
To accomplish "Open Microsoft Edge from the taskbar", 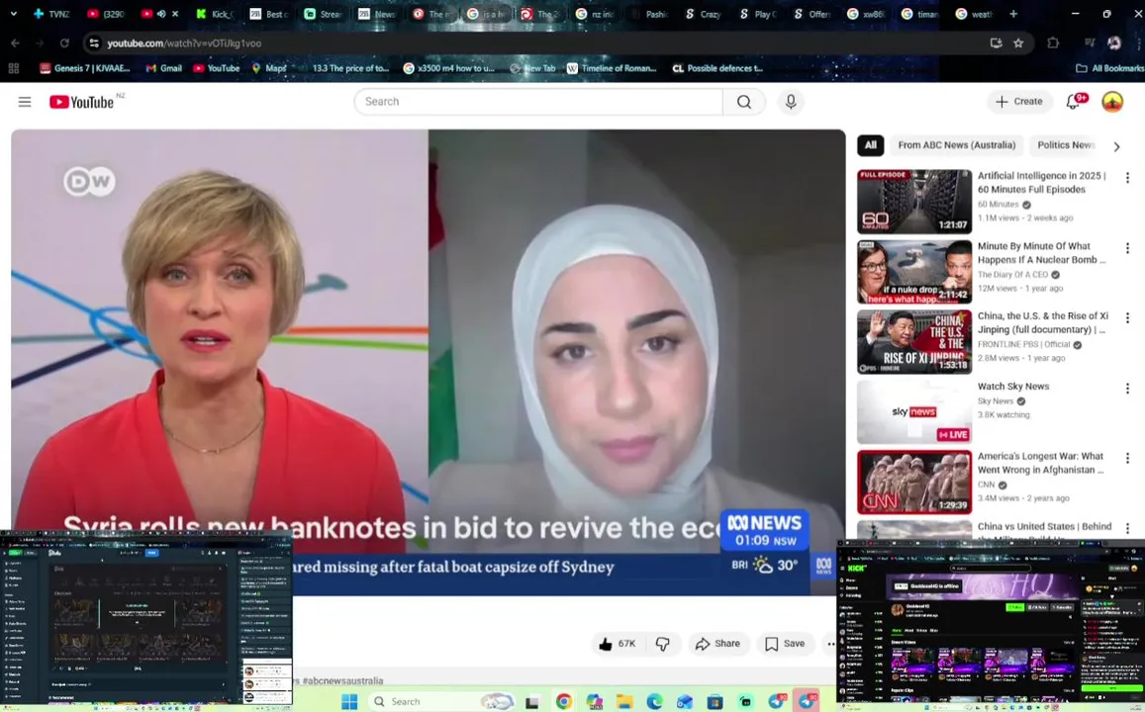I will 654,702.
